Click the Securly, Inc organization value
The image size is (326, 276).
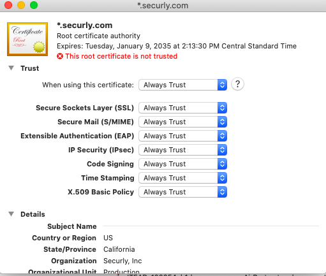point(122,261)
